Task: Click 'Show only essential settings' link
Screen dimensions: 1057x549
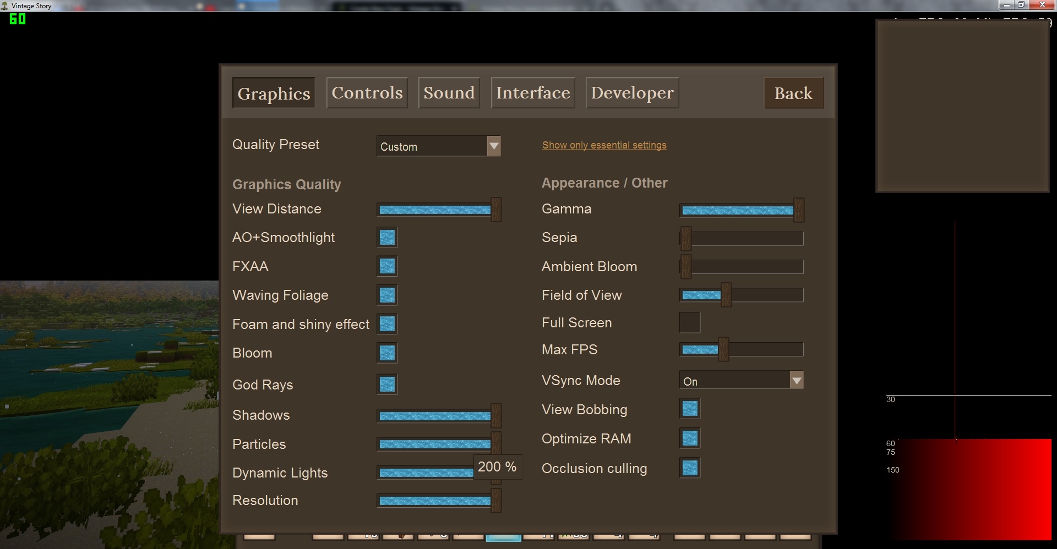Action: 604,145
